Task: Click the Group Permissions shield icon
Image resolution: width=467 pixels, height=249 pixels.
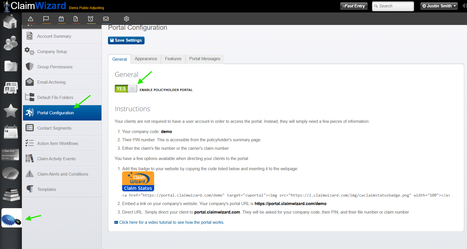Action: 29,66
